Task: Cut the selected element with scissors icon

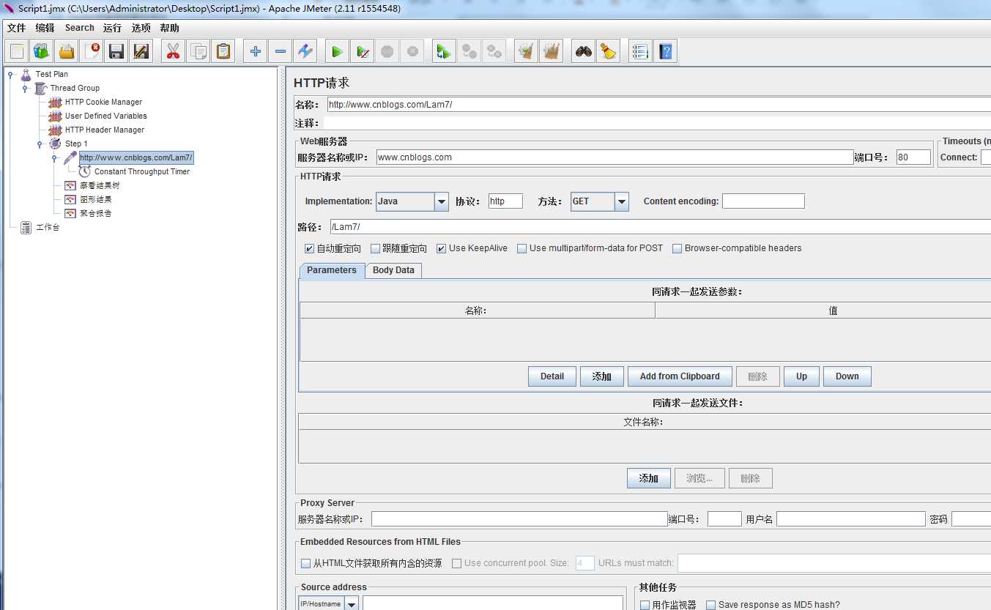Action: [x=173, y=51]
